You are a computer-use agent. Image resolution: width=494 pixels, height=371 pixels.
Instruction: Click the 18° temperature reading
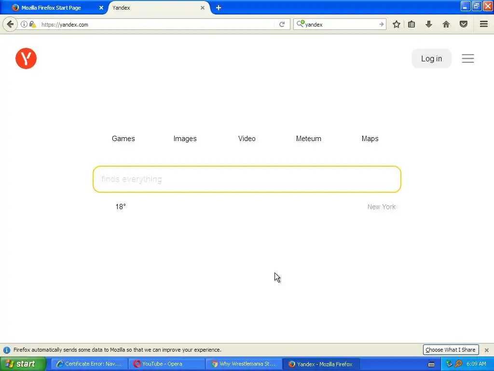[x=120, y=207]
